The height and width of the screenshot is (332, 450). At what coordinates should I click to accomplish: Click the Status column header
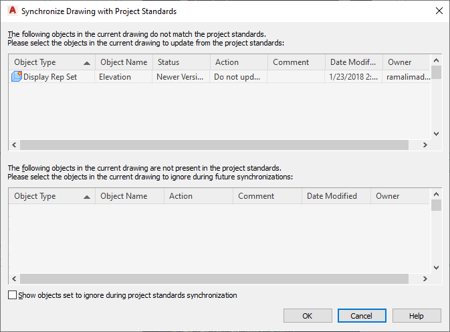point(180,62)
